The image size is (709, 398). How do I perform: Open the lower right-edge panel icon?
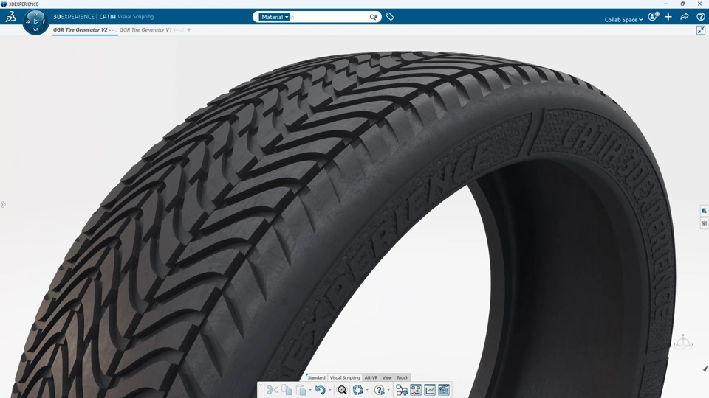(x=705, y=223)
